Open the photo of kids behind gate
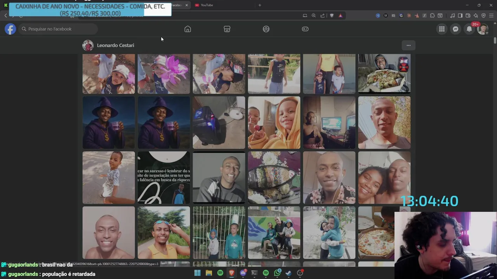497x279 pixels. point(219,232)
